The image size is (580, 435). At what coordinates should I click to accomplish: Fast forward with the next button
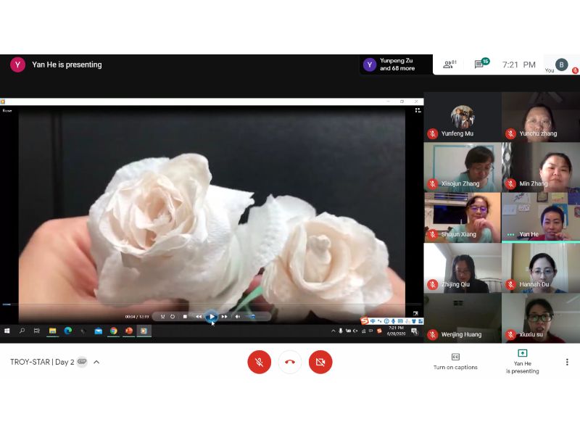pyautogui.click(x=224, y=317)
